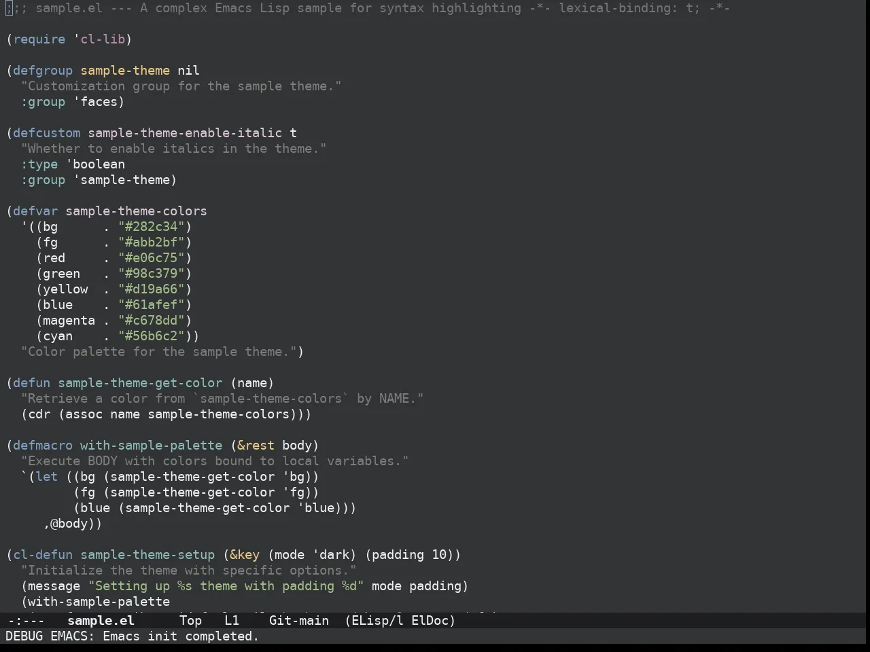The image size is (870, 652).
Task: Click the Git-main indicator in mode line
Action: tap(299, 620)
